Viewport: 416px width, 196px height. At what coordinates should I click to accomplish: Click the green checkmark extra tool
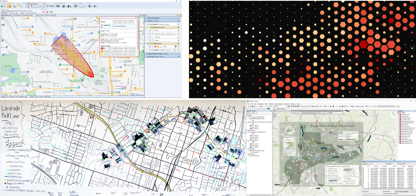pos(51,12)
